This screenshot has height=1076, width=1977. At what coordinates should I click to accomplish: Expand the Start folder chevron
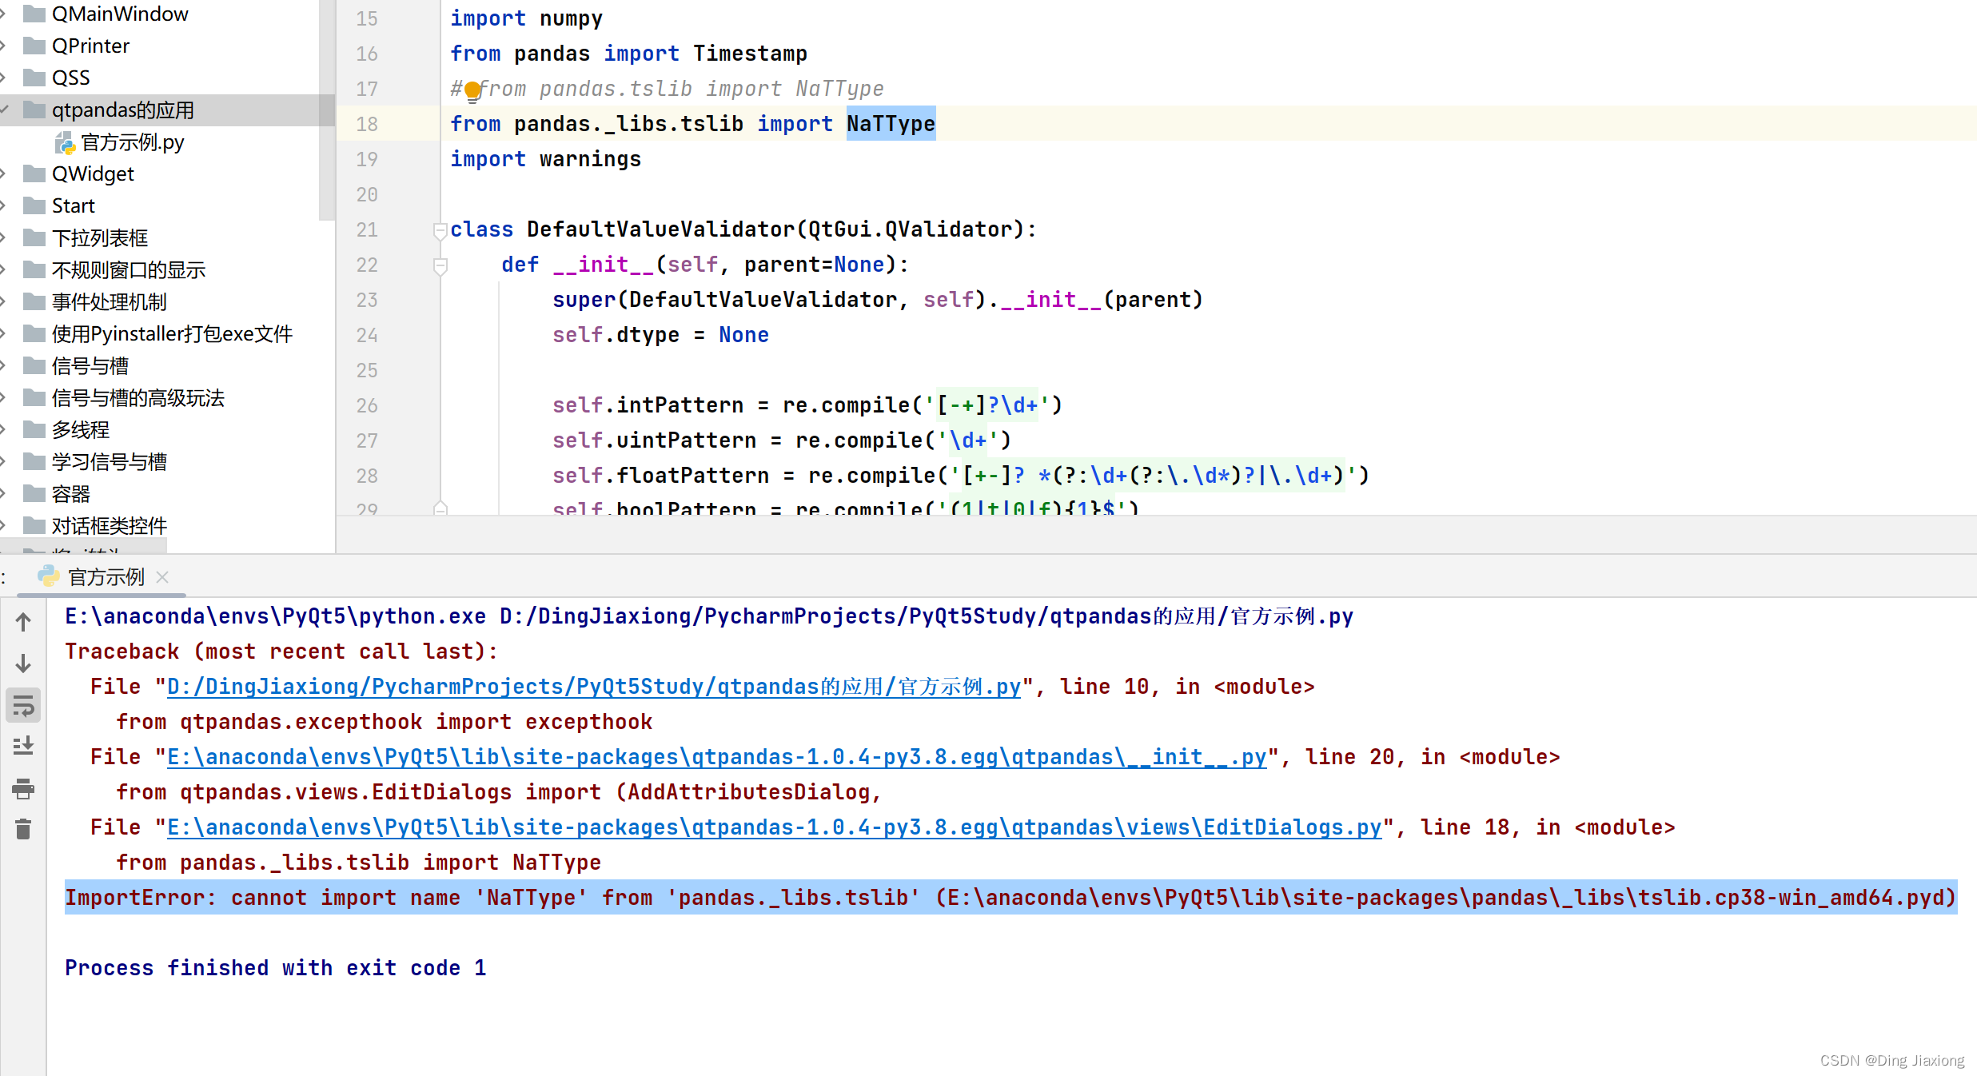(4, 205)
